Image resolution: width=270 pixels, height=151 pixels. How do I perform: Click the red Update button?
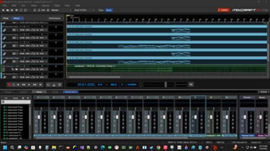[223, 10]
